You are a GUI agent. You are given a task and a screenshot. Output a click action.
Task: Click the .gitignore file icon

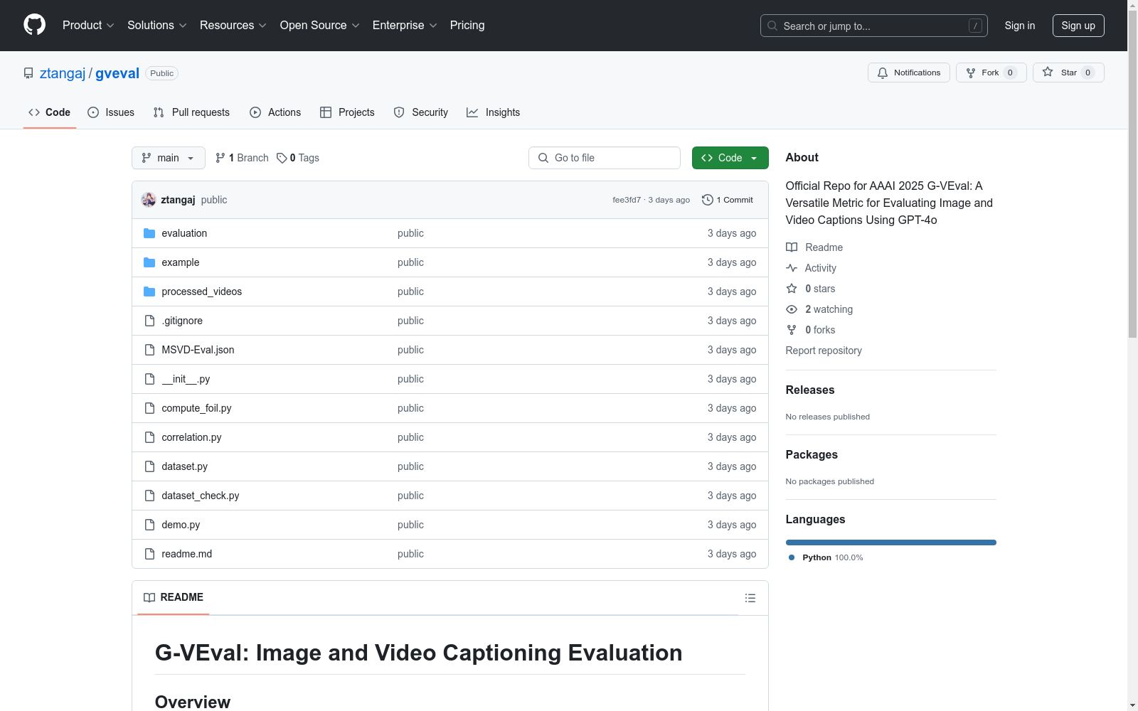click(149, 321)
